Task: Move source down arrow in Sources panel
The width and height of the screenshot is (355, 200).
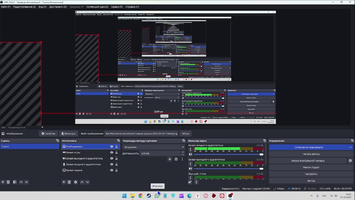Action: [87, 182]
